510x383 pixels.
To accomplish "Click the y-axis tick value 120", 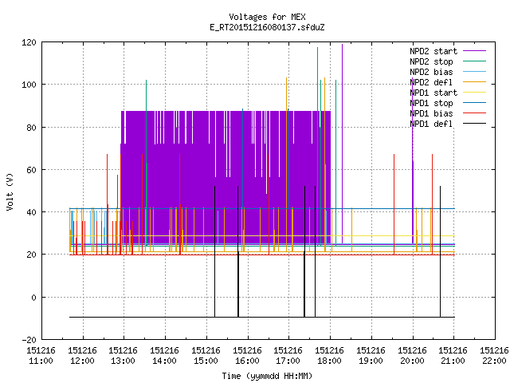I will [x=29, y=42].
